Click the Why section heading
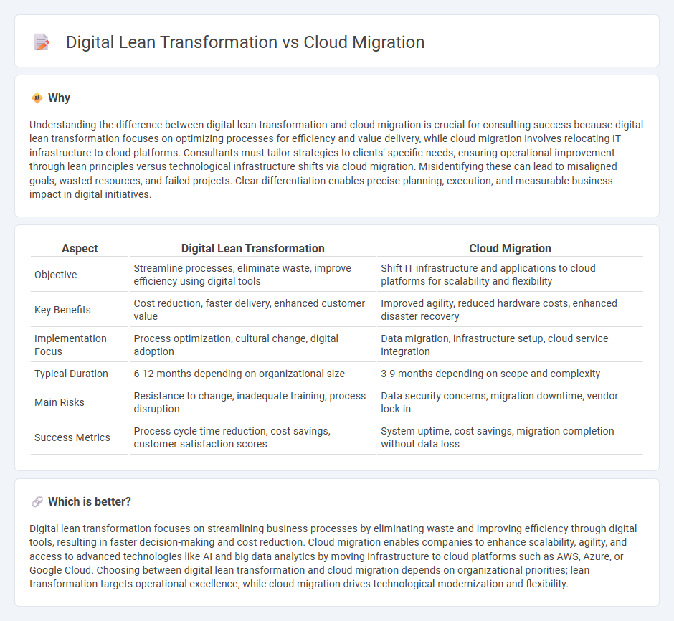The width and height of the screenshot is (674, 621). pyautogui.click(x=59, y=98)
